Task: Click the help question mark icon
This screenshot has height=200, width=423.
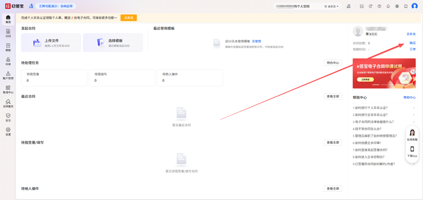Action: (379, 6)
